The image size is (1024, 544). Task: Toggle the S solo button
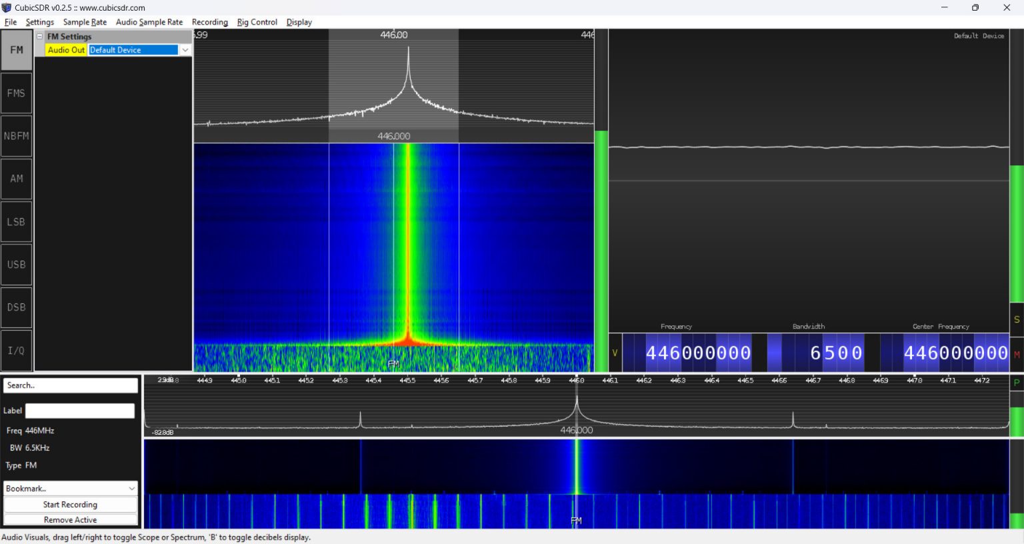pyautogui.click(x=1017, y=320)
